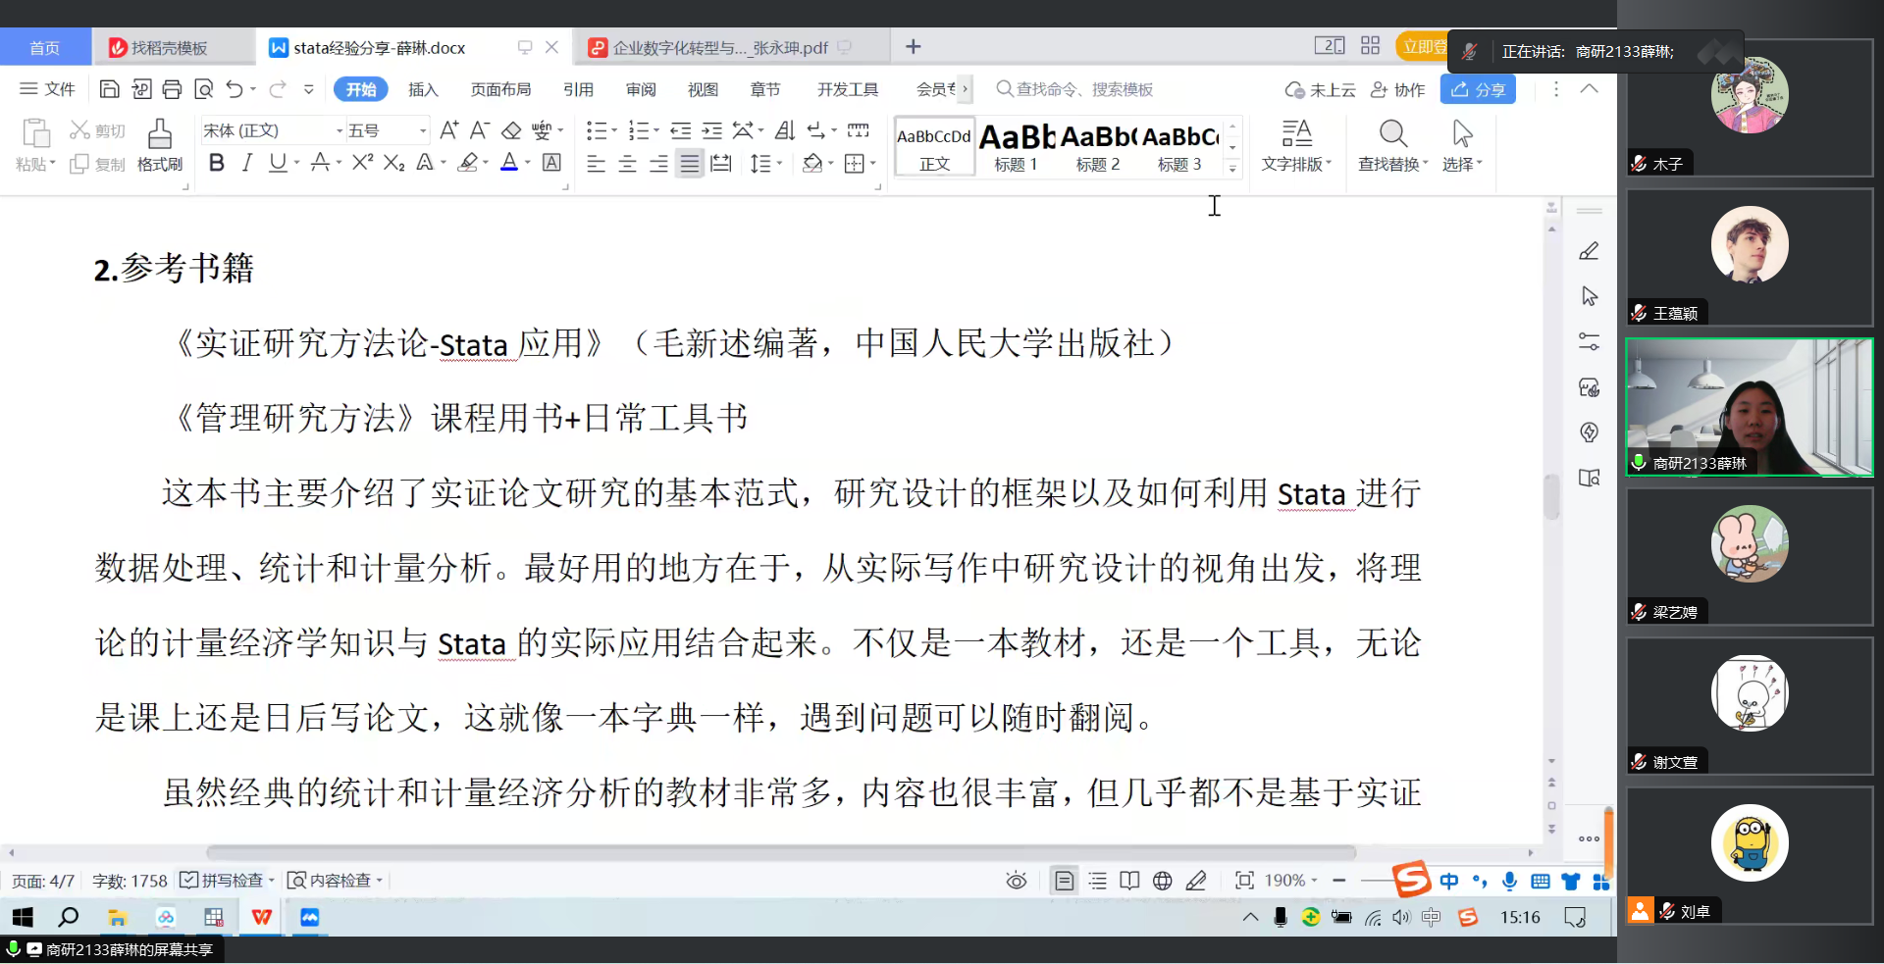The width and height of the screenshot is (1884, 964).
Task: Click the Save icon in quick toolbar
Action: coord(110,89)
